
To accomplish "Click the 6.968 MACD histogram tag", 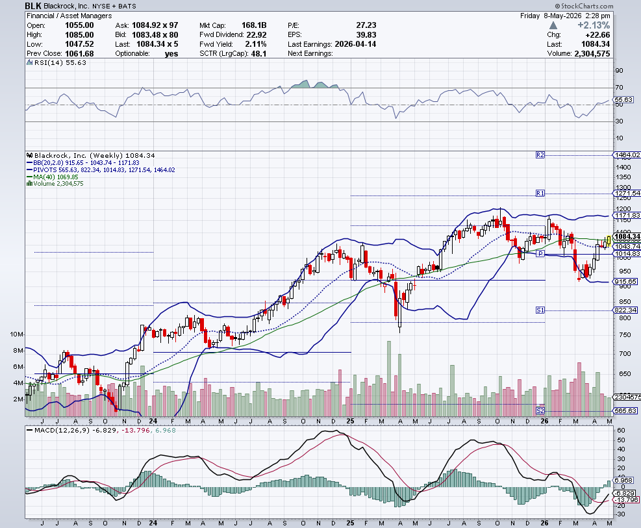I will point(624,480).
